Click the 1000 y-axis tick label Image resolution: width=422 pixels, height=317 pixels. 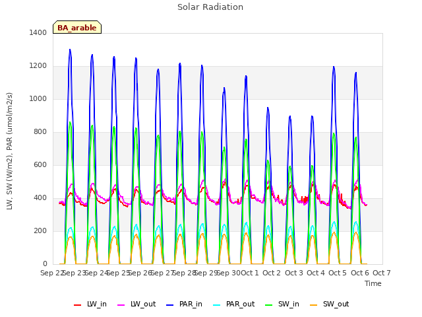(x=38, y=99)
